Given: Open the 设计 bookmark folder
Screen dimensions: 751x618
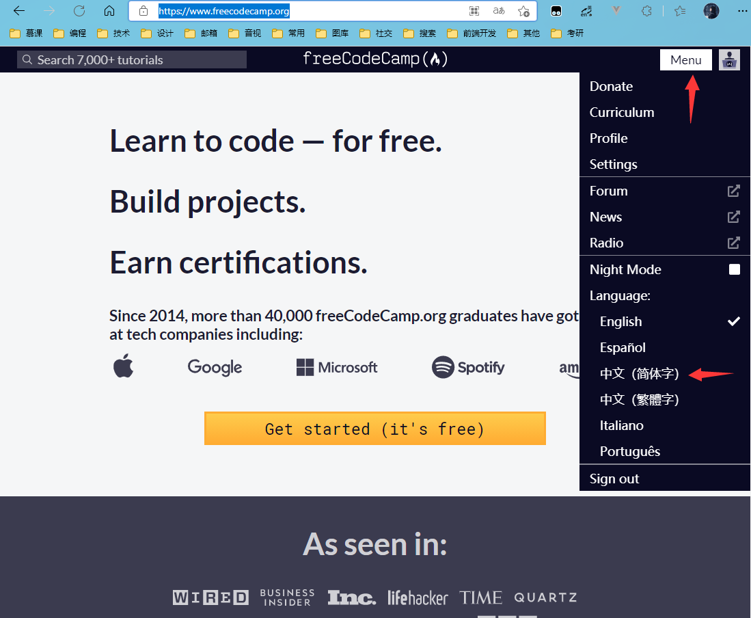Looking at the screenshot, I should 157,33.
